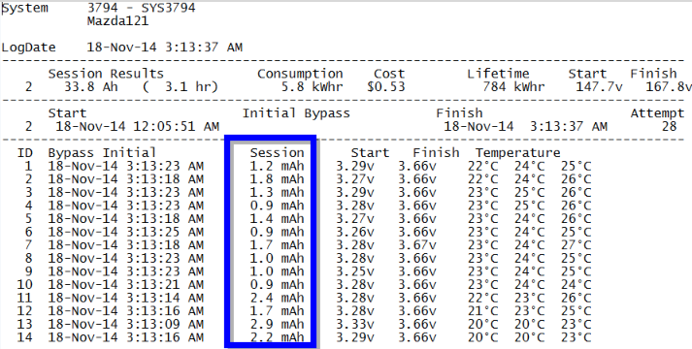Select the 147.7v start voltage
The image size is (692, 349).
tap(599, 87)
